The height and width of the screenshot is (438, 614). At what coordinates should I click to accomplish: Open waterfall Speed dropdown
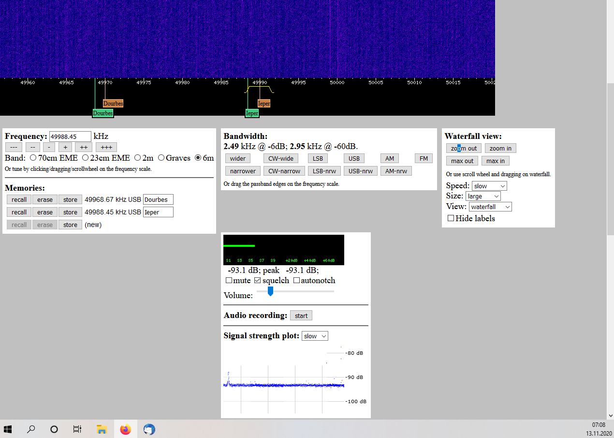coord(489,186)
